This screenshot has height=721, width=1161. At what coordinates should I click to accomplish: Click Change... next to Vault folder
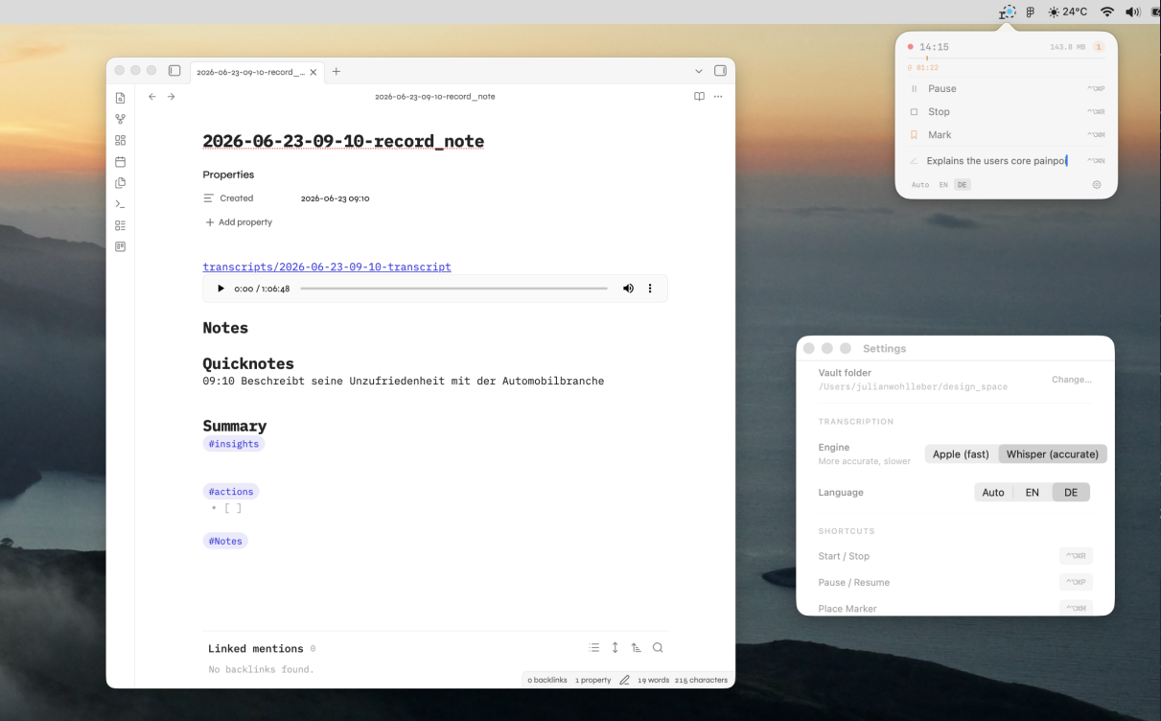pos(1071,380)
